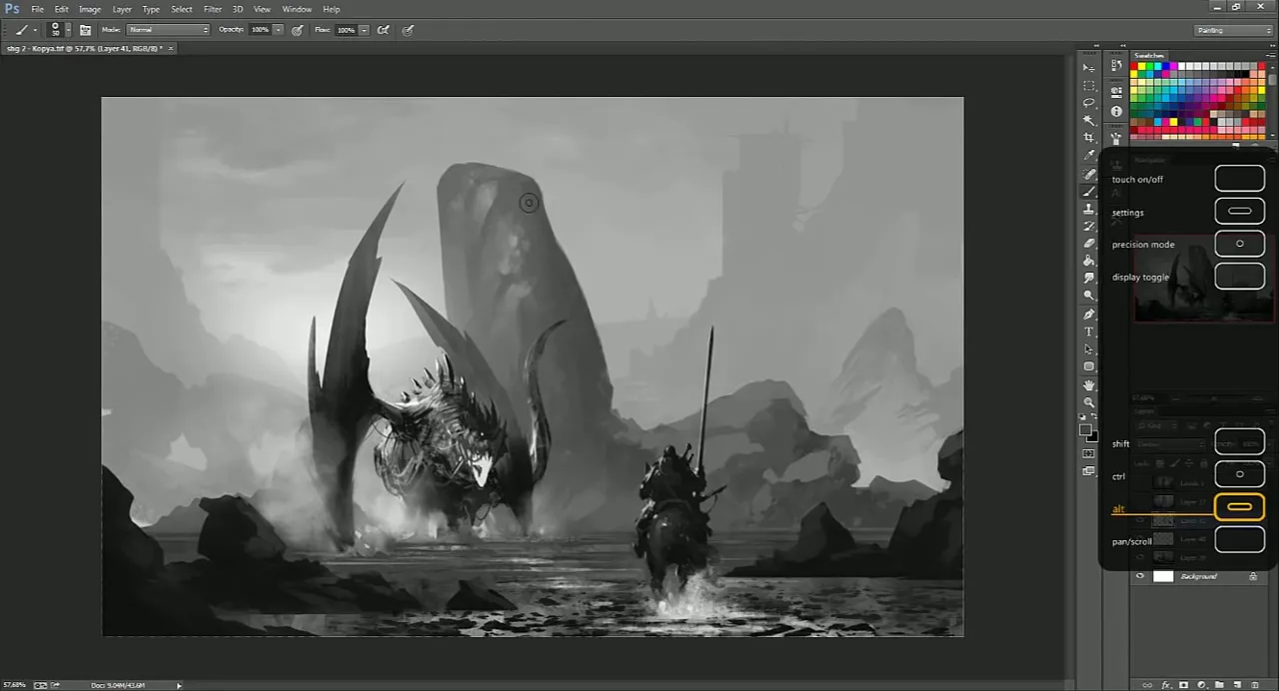The image size is (1279, 691).
Task: Select the Pen tool
Action: (1089, 315)
